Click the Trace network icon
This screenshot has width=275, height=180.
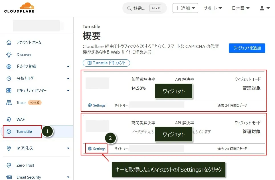[9, 103]
